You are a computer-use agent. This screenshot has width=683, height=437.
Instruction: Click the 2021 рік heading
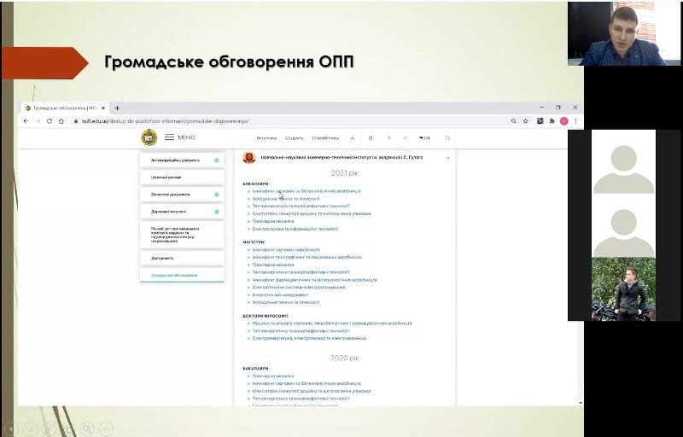pyautogui.click(x=345, y=173)
